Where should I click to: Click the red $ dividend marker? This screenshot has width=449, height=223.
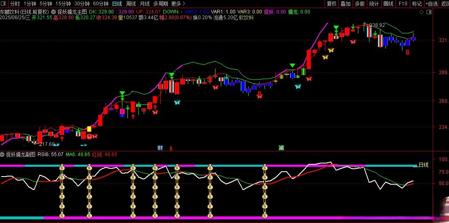[171, 148]
